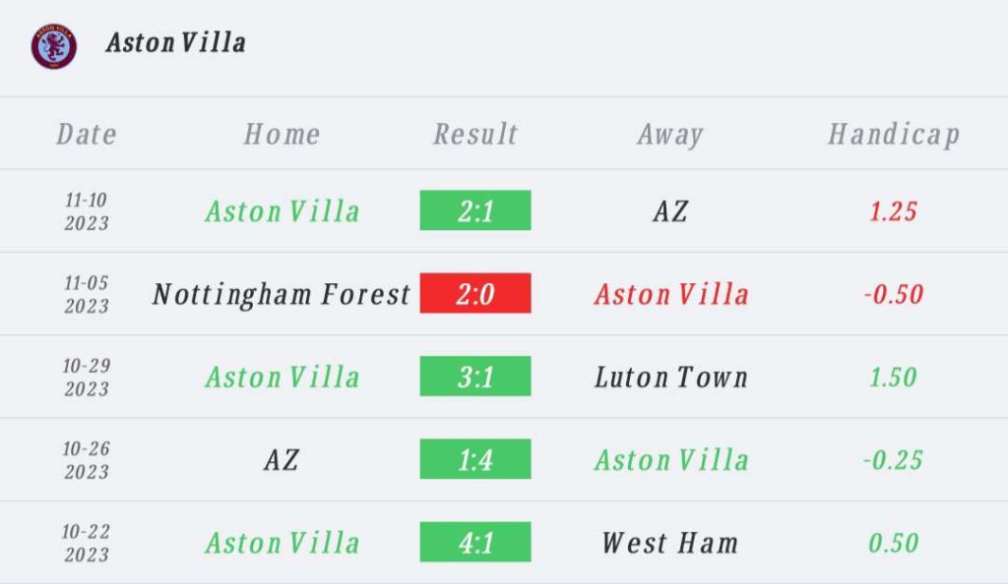
Task: Open the Nottingham Forest team link
Action: pos(282,294)
